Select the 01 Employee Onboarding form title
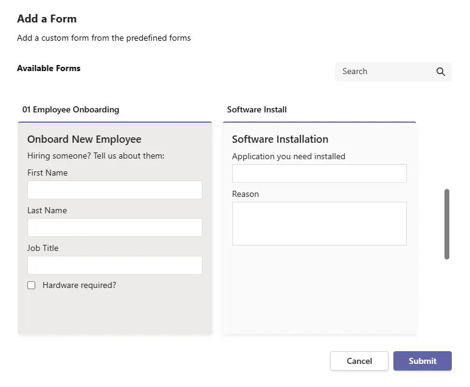 (71, 110)
